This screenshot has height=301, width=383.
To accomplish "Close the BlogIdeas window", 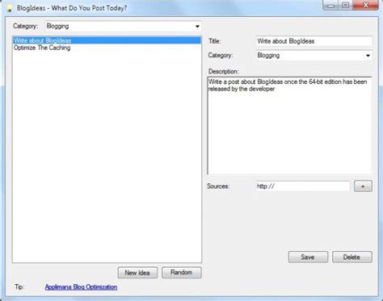I will tap(365, 6).
